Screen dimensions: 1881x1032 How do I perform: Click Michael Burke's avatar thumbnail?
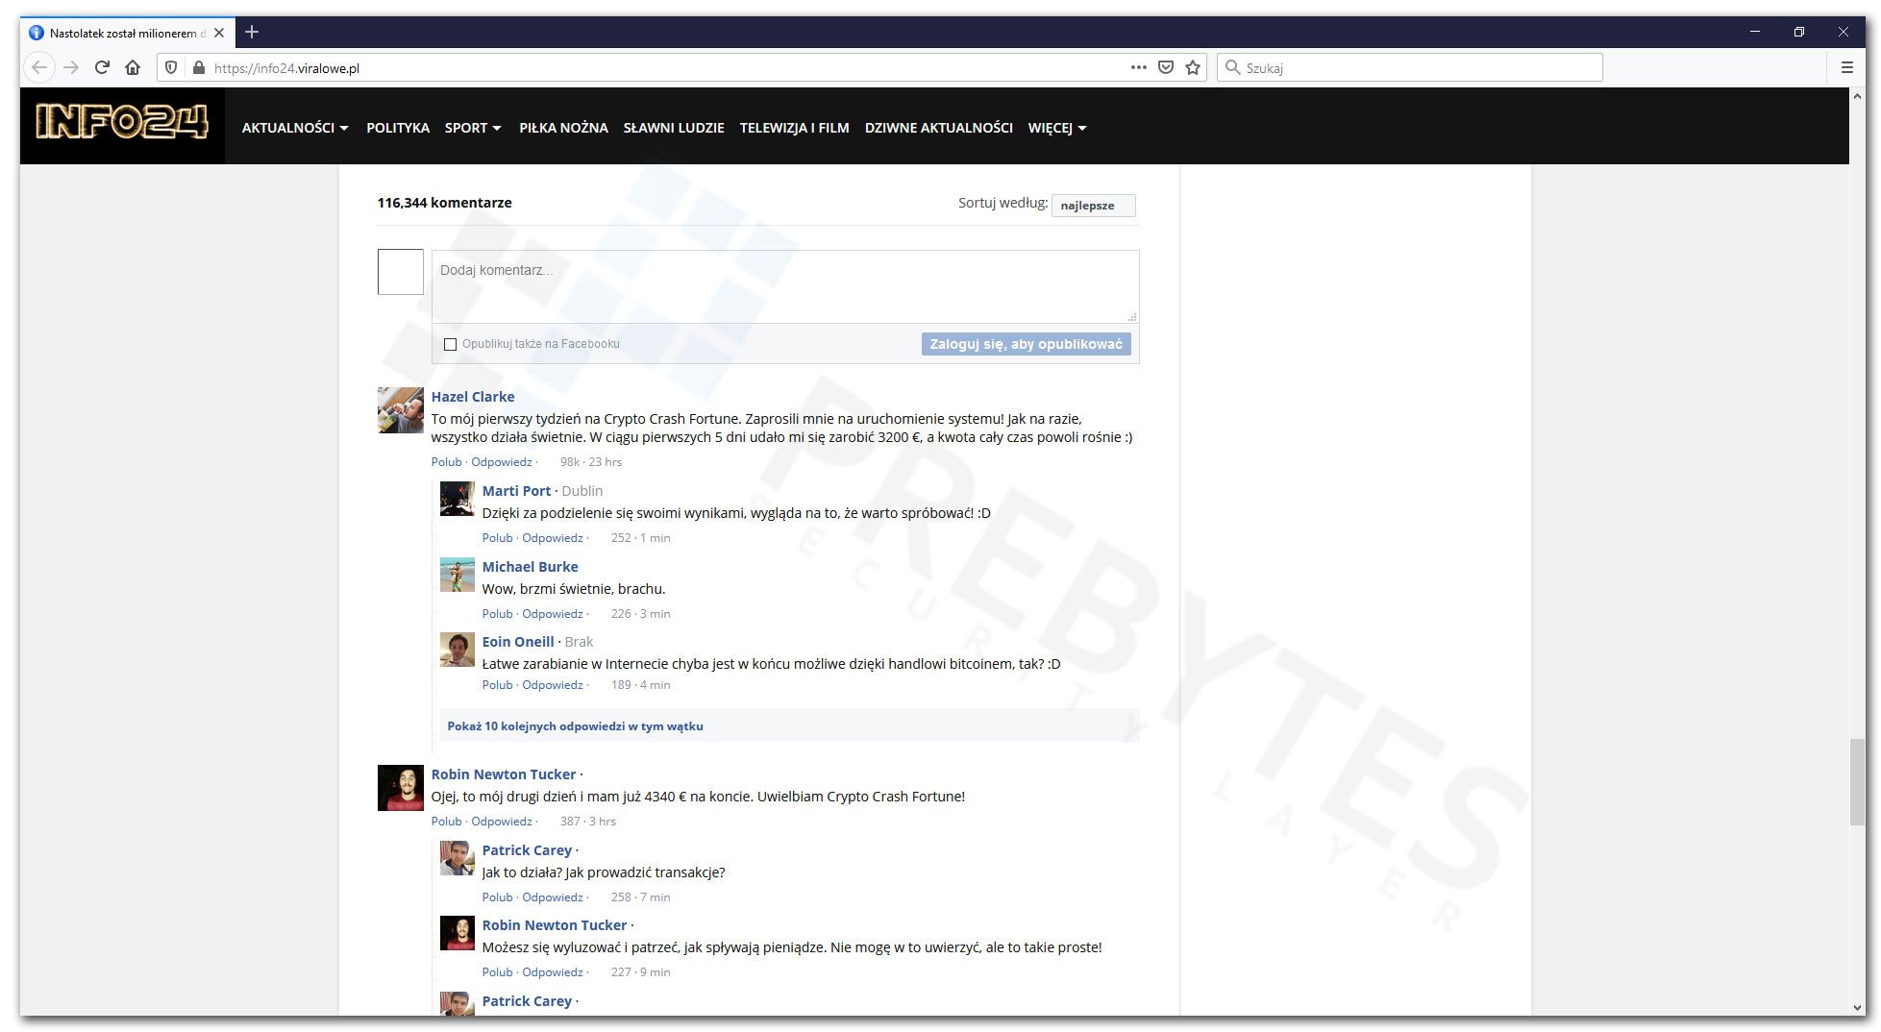click(x=458, y=575)
